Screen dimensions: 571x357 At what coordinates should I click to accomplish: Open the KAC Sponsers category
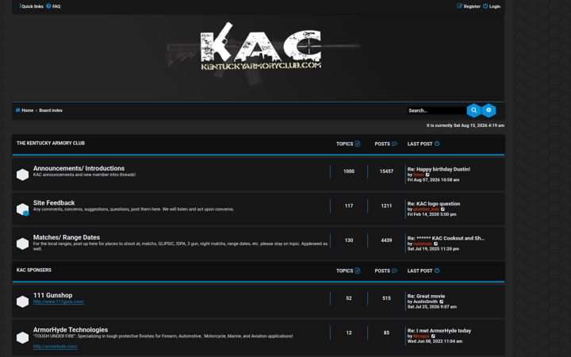[34, 270]
